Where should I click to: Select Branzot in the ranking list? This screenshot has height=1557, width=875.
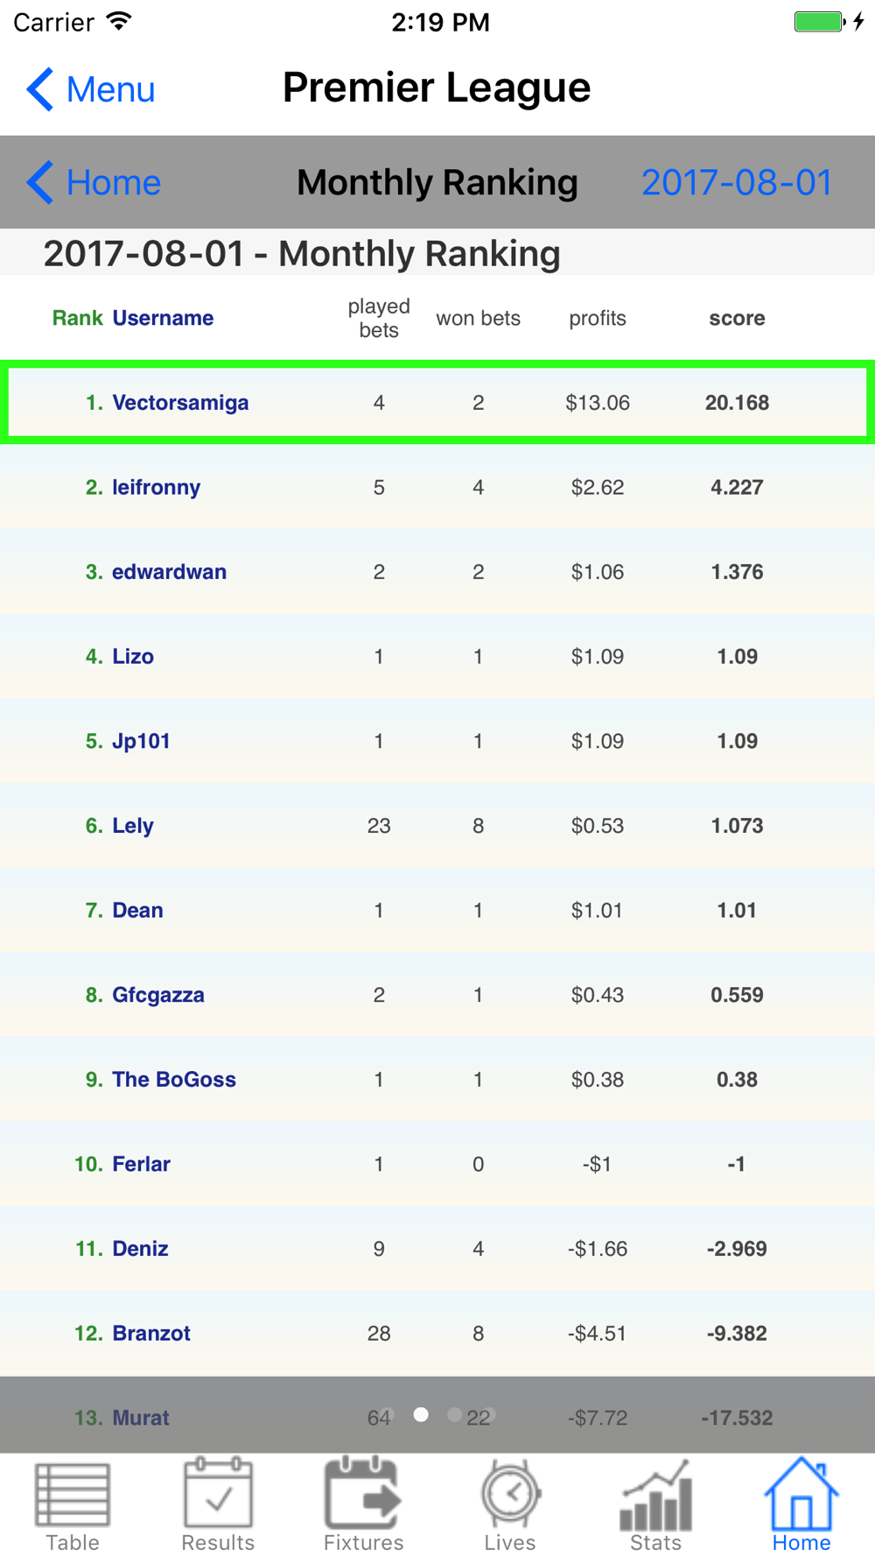pyautogui.click(x=150, y=1334)
